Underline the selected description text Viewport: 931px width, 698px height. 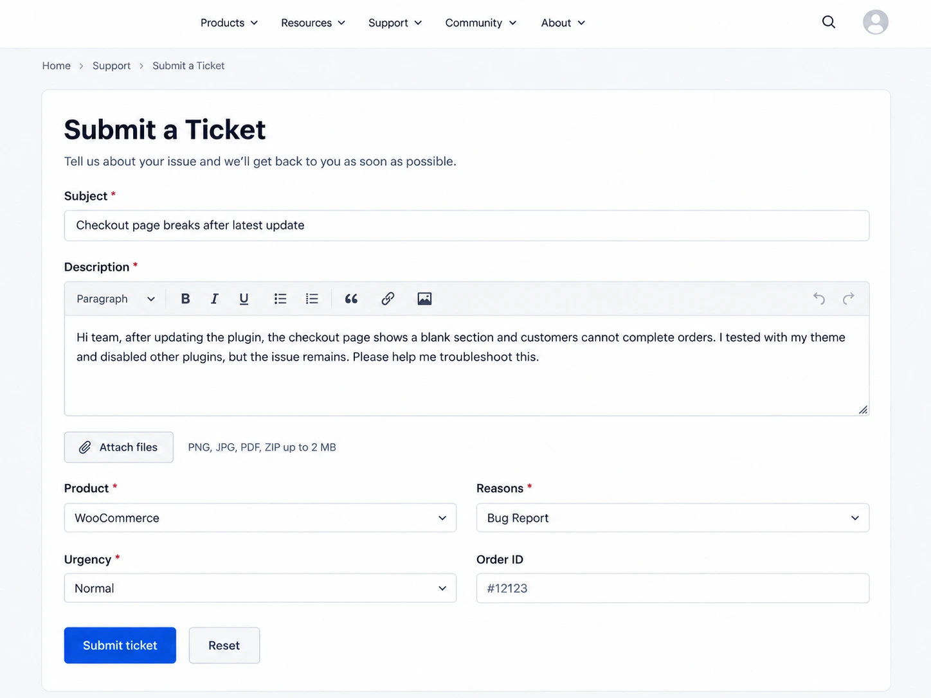244,299
